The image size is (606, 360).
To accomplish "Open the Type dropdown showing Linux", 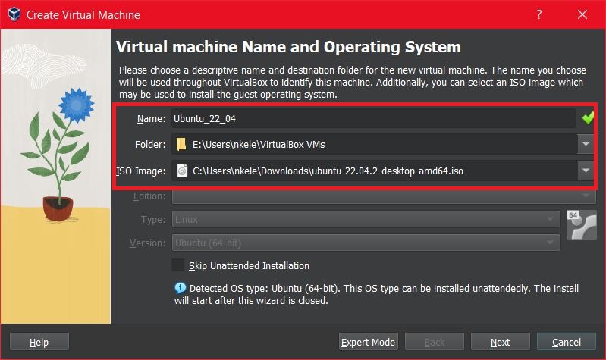I will [x=366, y=219].
